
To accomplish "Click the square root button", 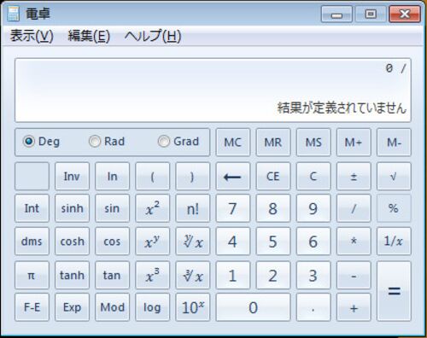I will tap(394, 177).
